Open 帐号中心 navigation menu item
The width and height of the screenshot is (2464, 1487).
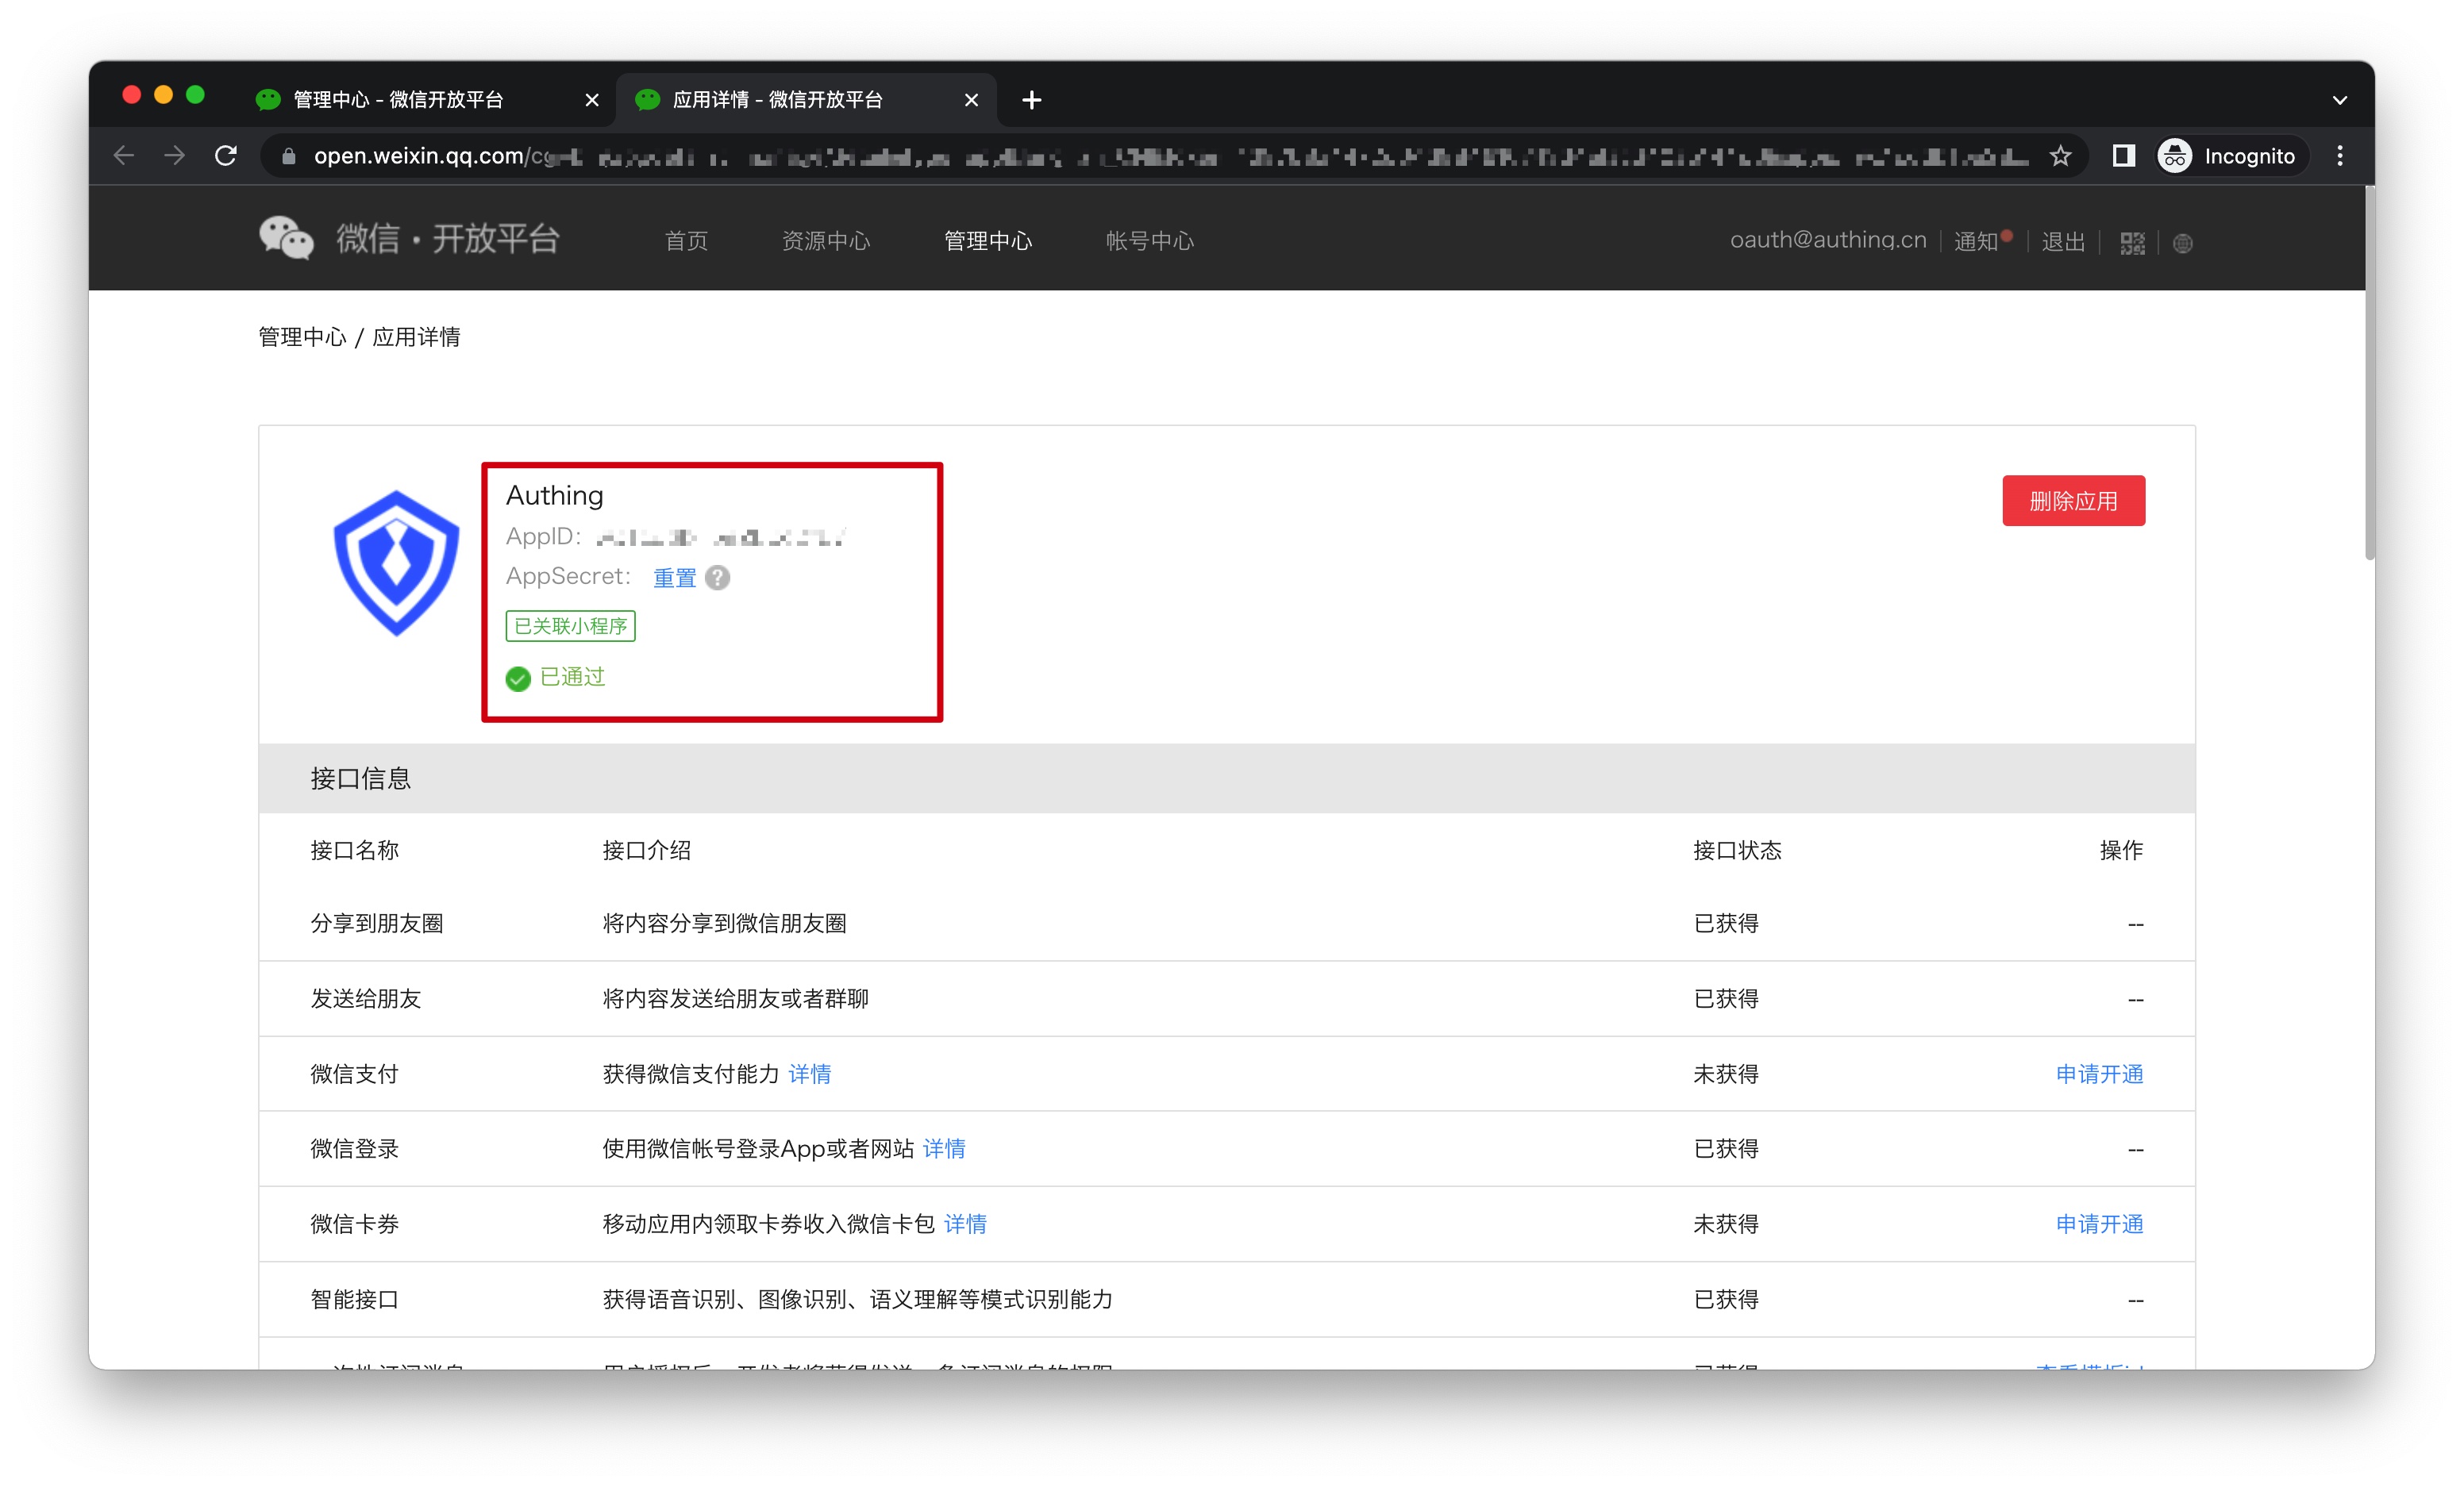pyautogui.click(x=1149, y=241)
